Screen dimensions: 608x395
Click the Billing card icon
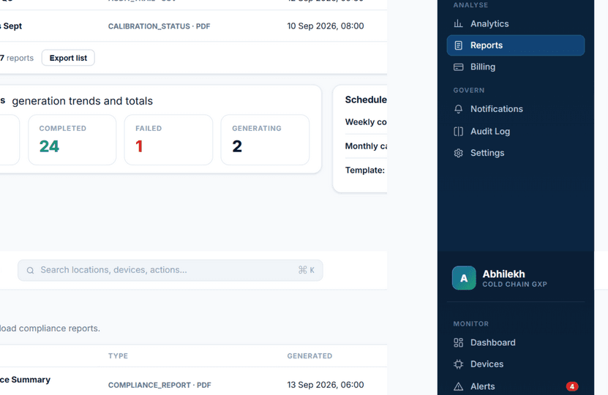point(458,67)
